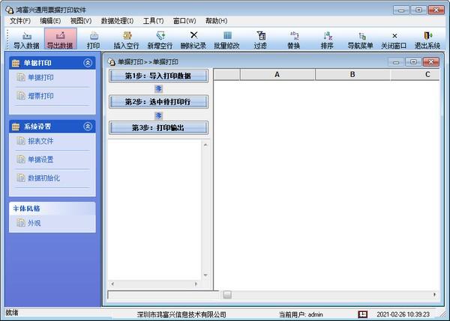Screen dimensions: 450x321
Task: Open 增票打印 in the sidebar
Action: tap(40, 97)
